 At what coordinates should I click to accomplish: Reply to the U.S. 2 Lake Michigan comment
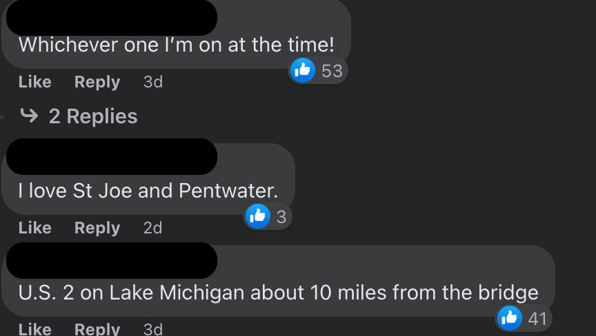[97, 329]
